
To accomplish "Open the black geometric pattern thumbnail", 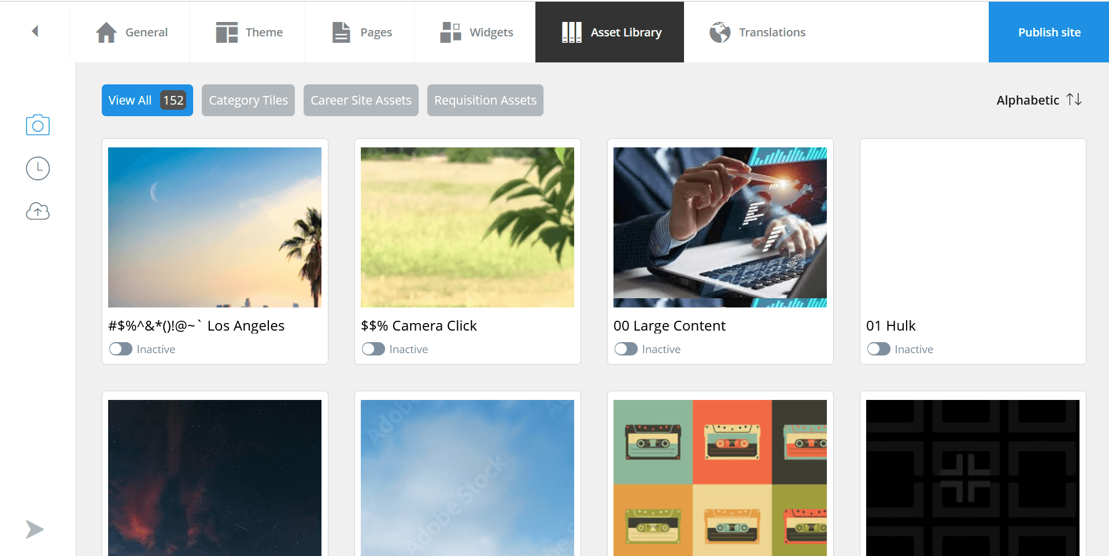I will click(x=973, y=478).
